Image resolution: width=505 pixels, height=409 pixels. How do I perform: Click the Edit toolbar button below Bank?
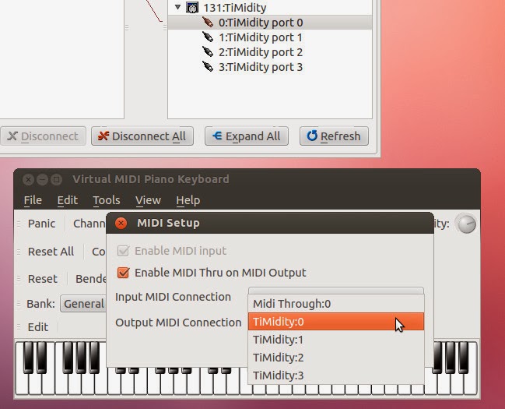coord(38,327)
